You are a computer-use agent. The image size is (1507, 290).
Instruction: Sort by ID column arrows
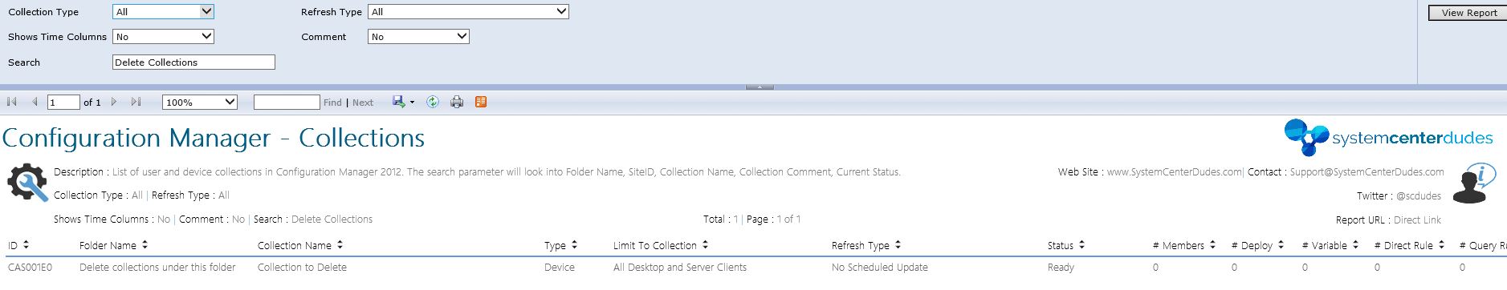[x=26, y=245]
